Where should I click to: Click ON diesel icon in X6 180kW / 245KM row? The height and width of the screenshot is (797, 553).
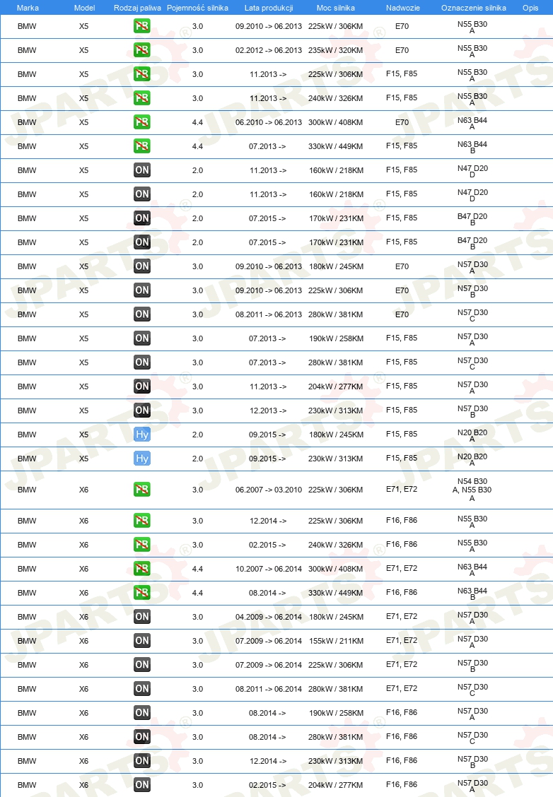[x=142, y=617]
